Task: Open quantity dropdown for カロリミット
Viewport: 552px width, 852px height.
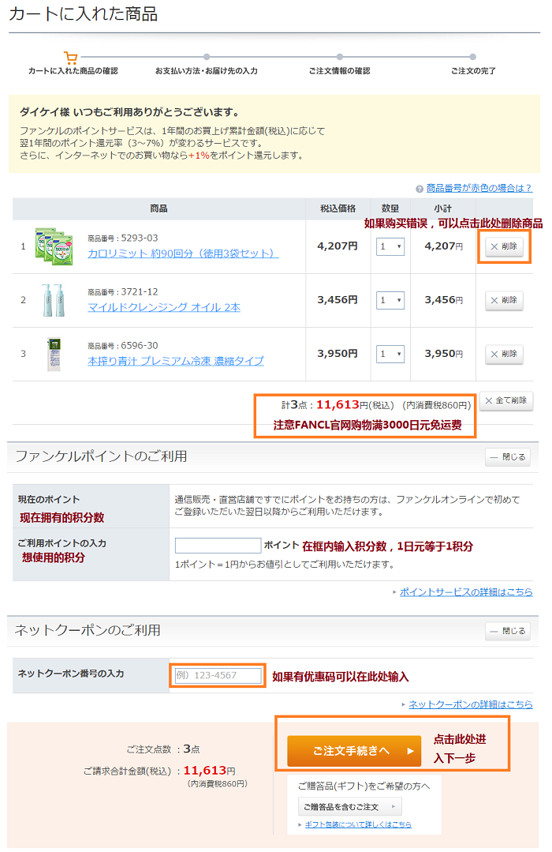Action: 390,246
